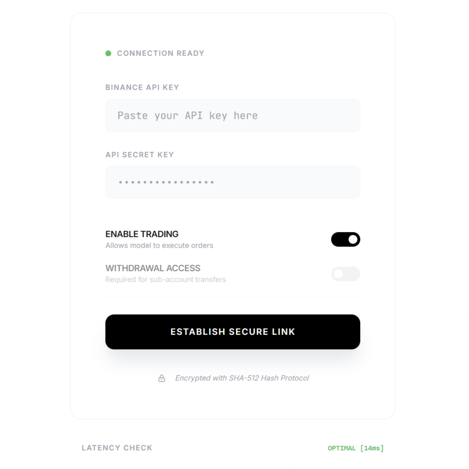Click the green connection status indicator dot

[x=109, y=53]
